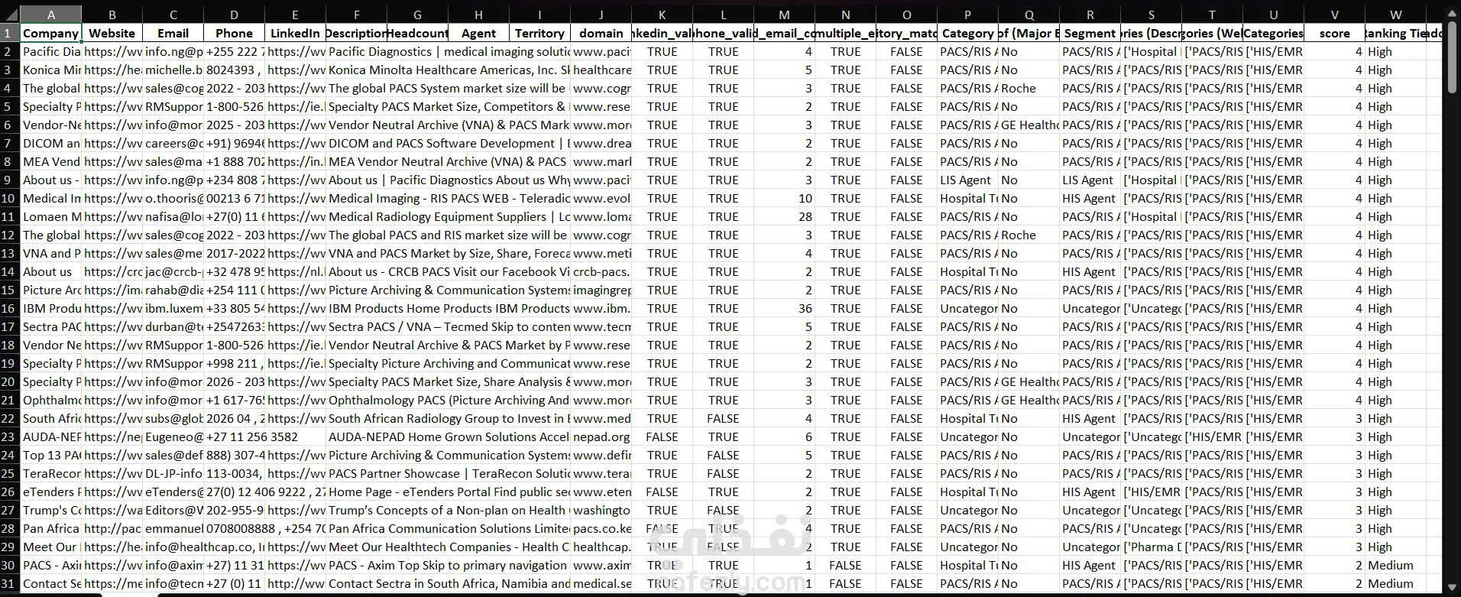Click the 'score' header cell
Screen dimensions: 1461x597
pyautogui.click(x=1334, y=33)
